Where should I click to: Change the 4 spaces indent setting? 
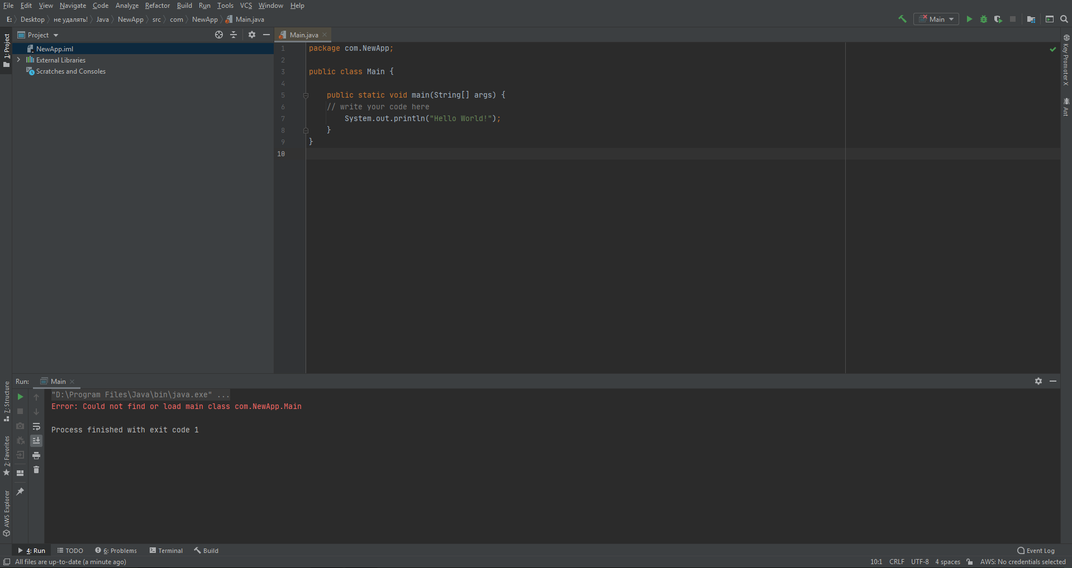(947, 562)
